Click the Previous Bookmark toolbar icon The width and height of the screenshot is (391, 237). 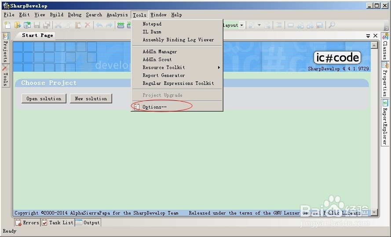[300, 25]
